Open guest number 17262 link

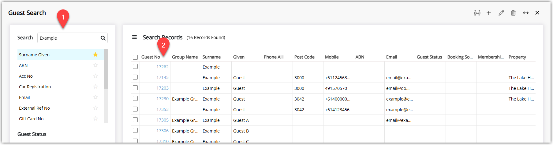[163, 67]
